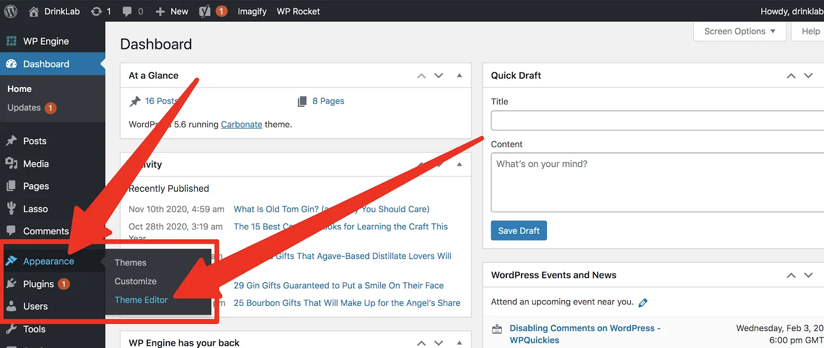This screenshot has width=824, height=348.
Task: Move Quick Draft widget down
Action: pyautogui.click(x=809, y=76)
